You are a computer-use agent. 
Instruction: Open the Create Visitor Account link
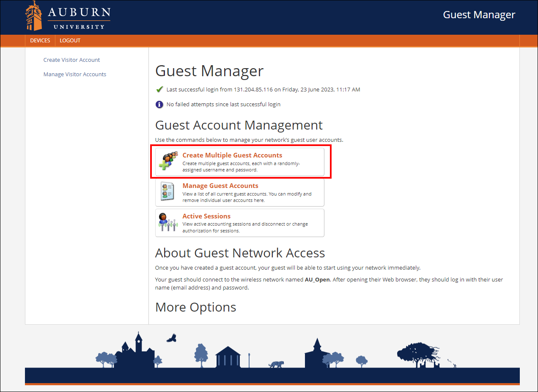click(71, 60)
